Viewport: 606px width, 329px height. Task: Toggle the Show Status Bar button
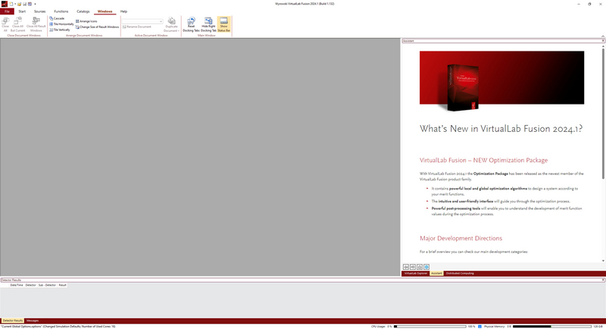click(223, 24)
